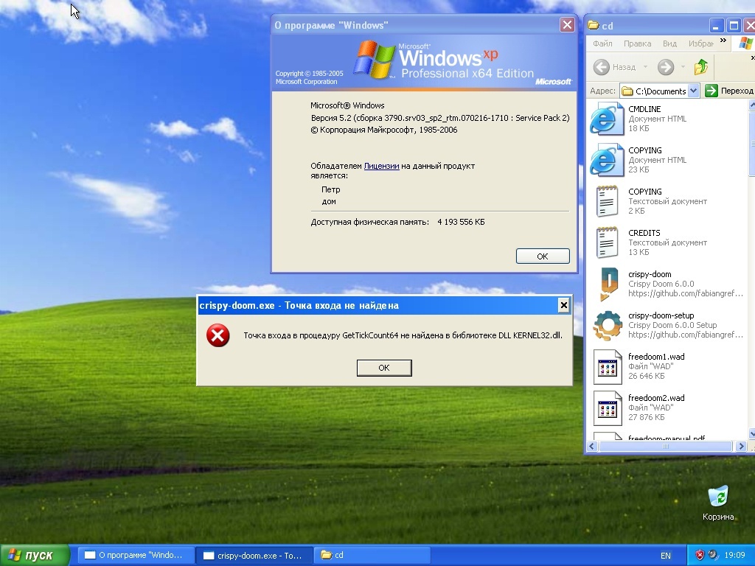
Task: Open the Файл menu in cd window
Action: click(602, 43)
